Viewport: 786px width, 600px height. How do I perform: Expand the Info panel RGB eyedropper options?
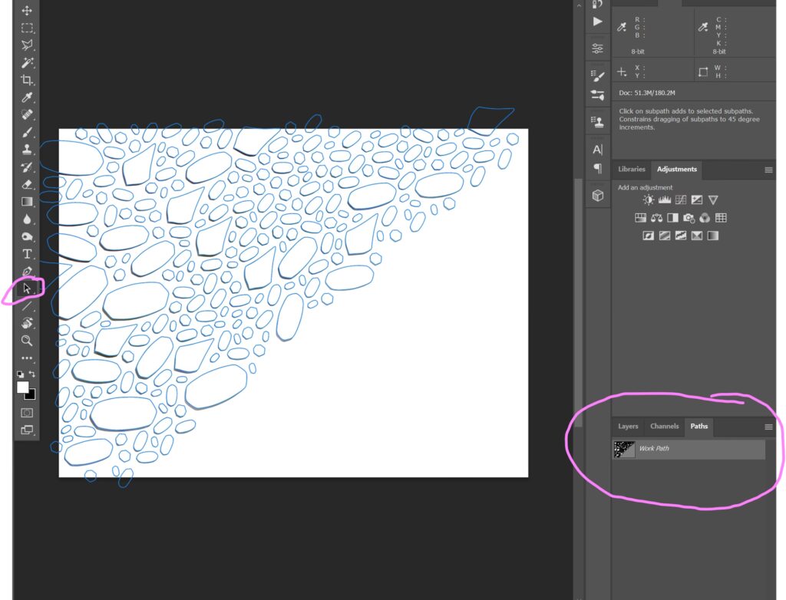click(x=623, y=28)
